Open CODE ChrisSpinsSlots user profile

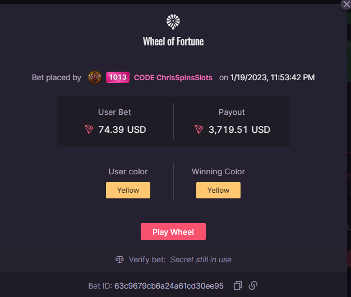pyautogui.click(x=173, y=77)
